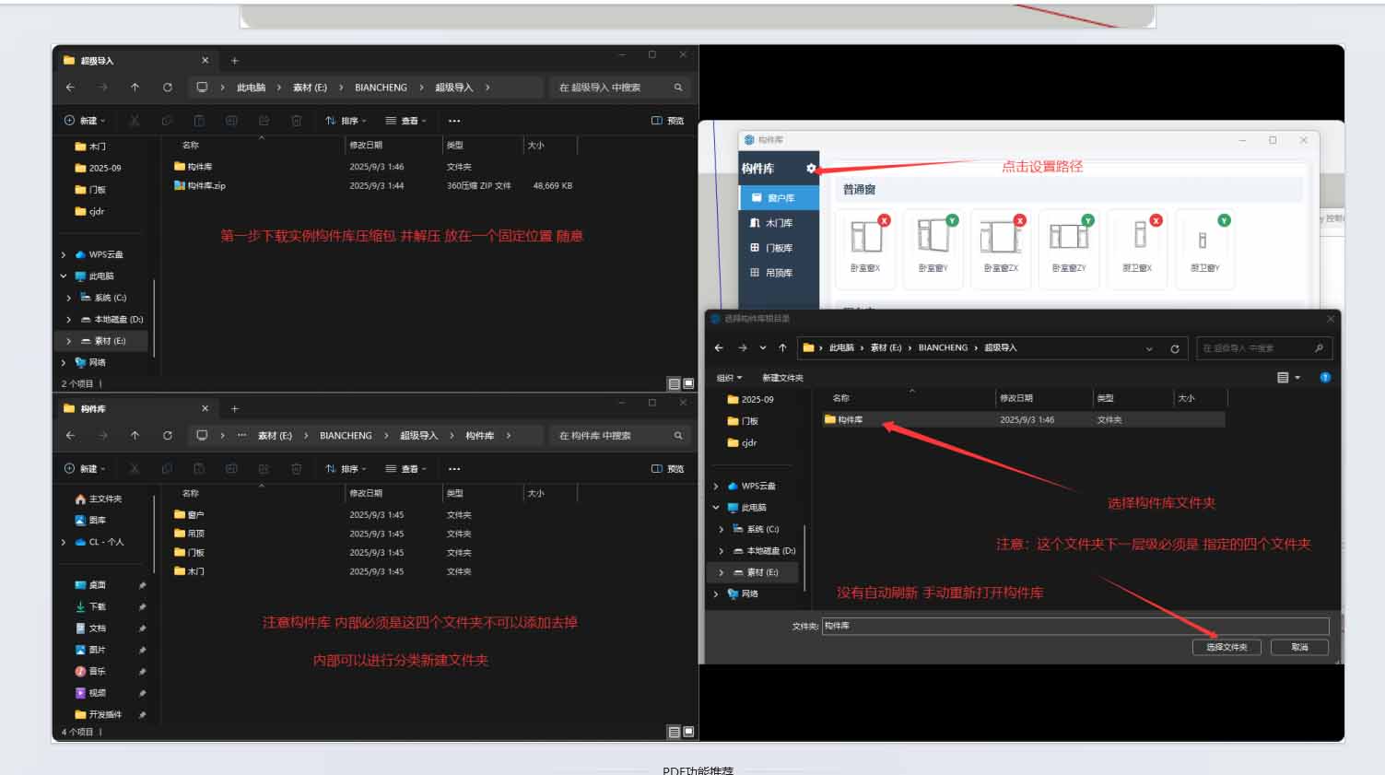Open the 木门库 sidebar tab
The image size is (1385, 775).
pyautogui.click(x=779, y=223)
